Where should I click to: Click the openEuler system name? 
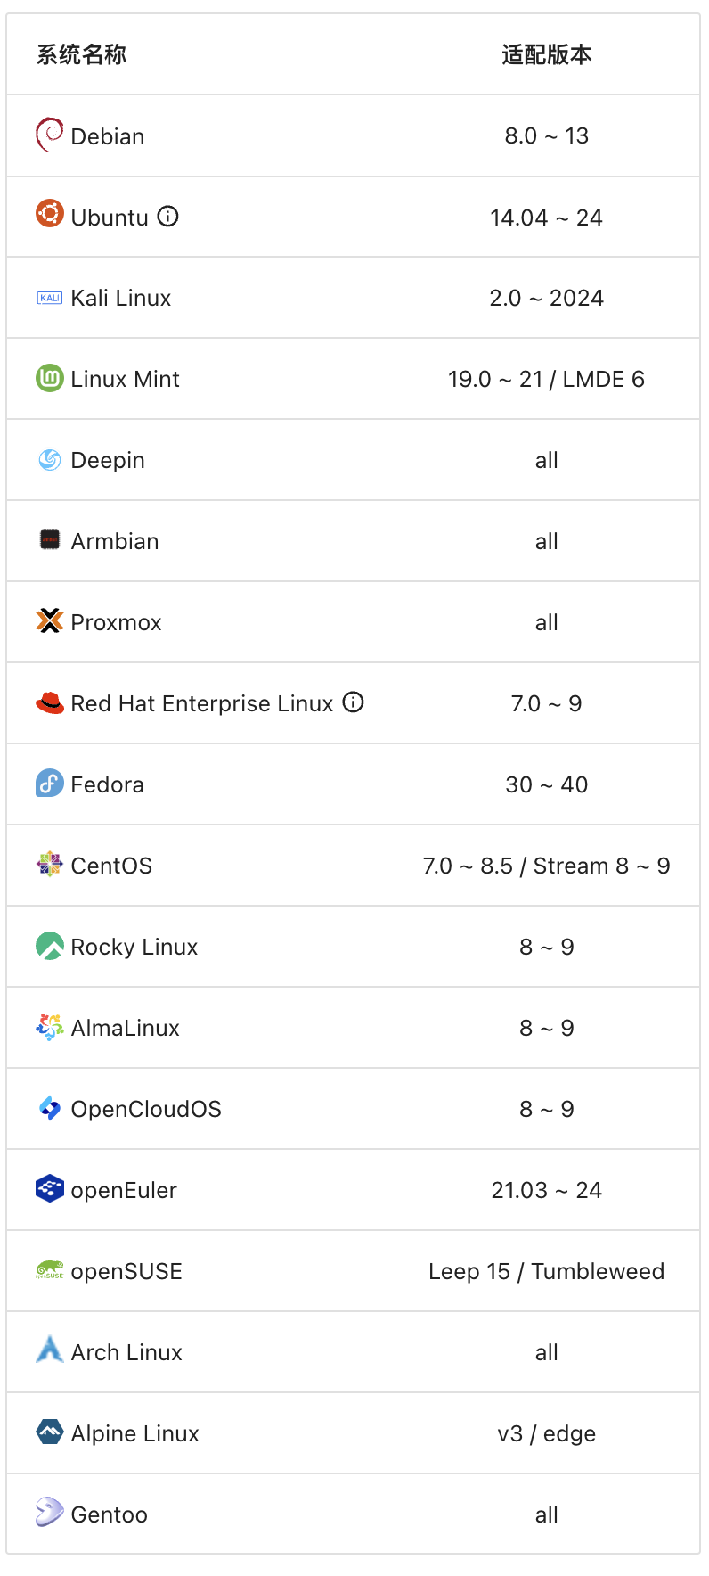pyautogui.click(x=124, y=1190)
